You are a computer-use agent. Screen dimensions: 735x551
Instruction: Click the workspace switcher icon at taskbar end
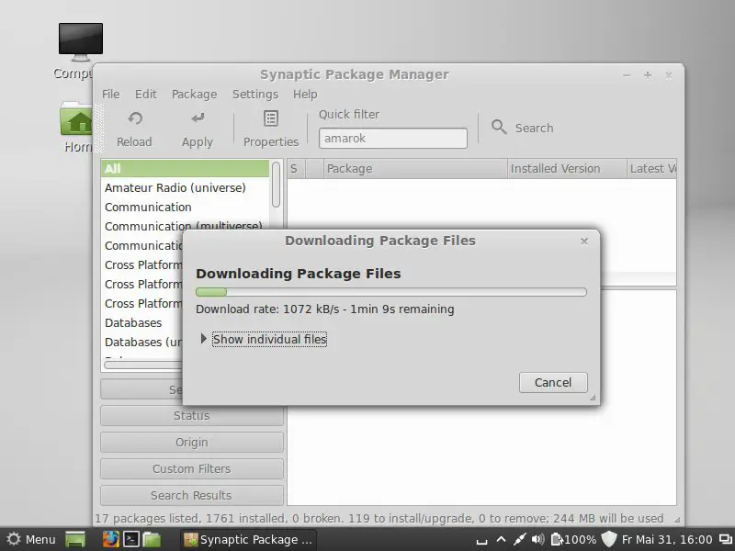point(725,540)
